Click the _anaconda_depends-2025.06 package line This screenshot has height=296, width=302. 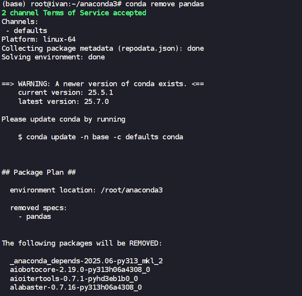point(86,261)
